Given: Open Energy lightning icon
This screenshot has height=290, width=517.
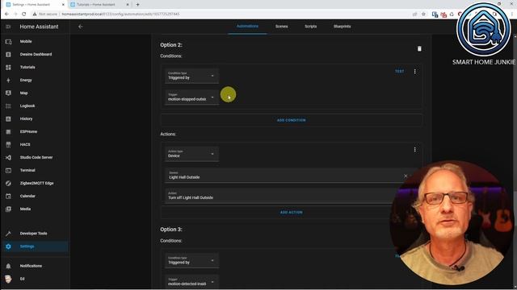Looking at the screenshot, I should pyautogui.click(x=9, y=81).
